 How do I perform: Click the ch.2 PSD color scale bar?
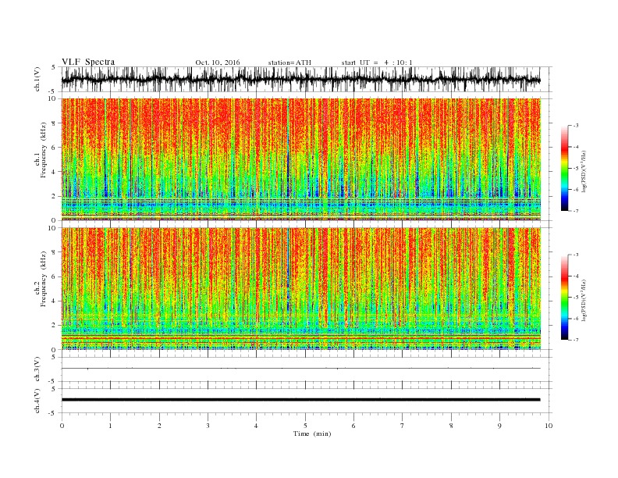tap(564, 298)
